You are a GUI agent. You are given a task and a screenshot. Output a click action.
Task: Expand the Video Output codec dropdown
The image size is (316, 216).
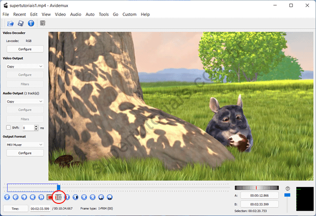(x=25, y=66)
